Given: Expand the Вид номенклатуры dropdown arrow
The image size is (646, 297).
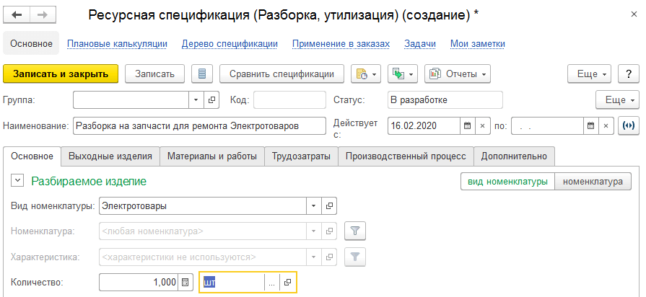Looking at the screenshot, I should point(315,206).
